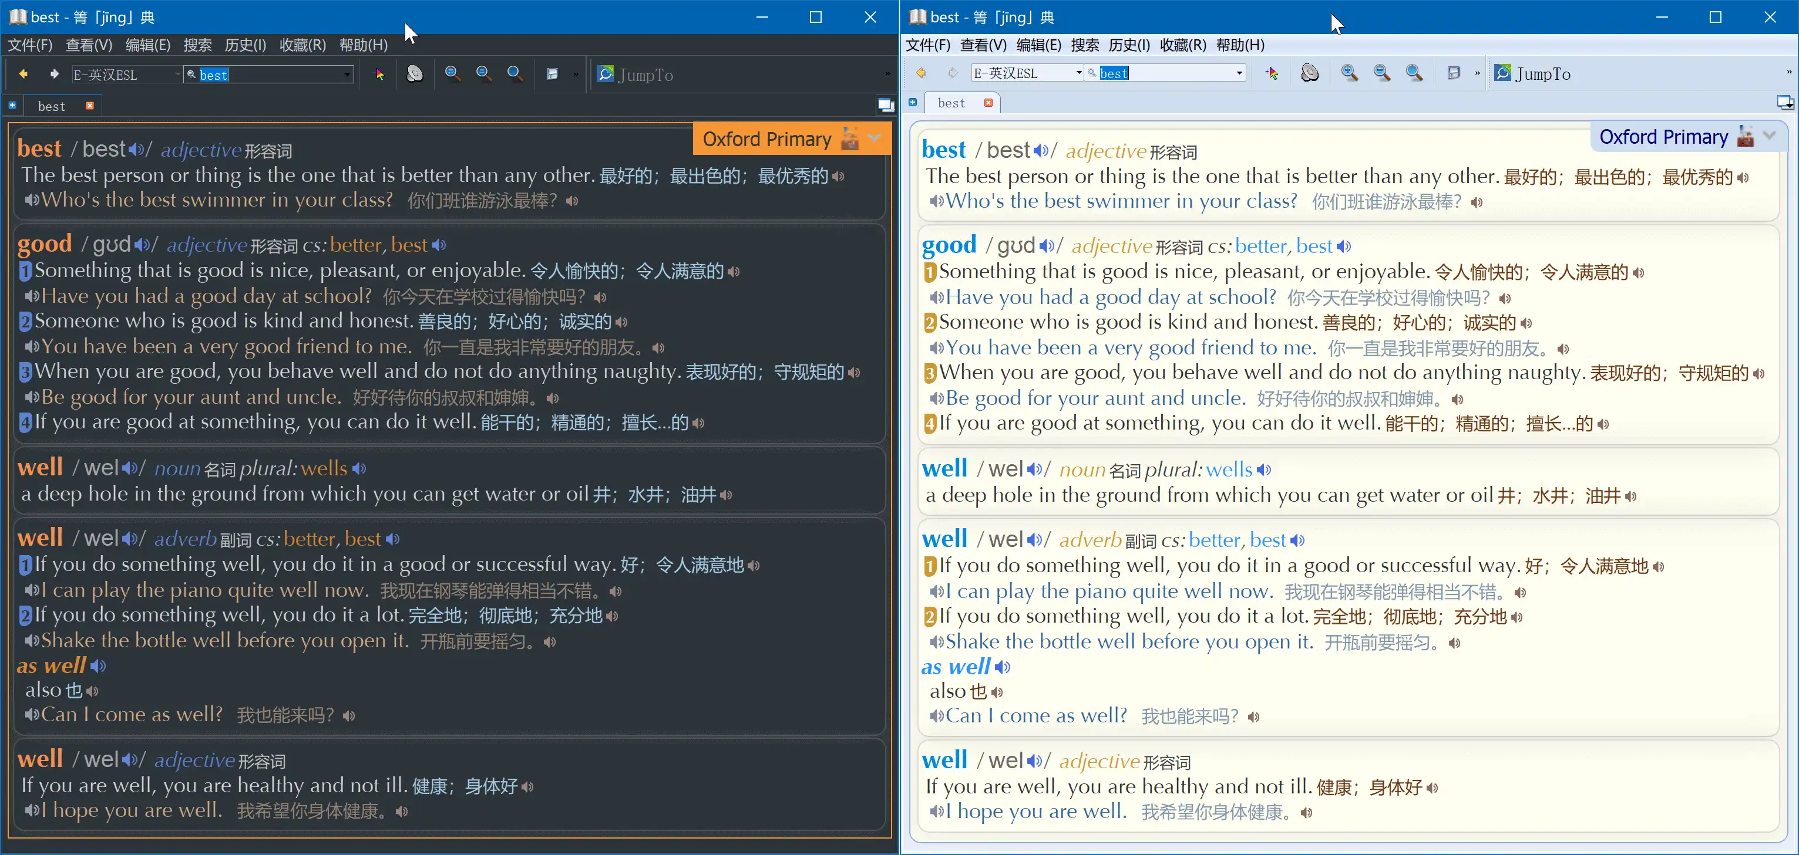Image resolution: width=1799 pixels, height=855 pixels.
Task: Click the search input field in left window
Action: point(272,75)
